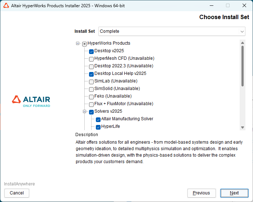Toggle the HyperWorks Products root checkbox

click(x=84, y=44)
